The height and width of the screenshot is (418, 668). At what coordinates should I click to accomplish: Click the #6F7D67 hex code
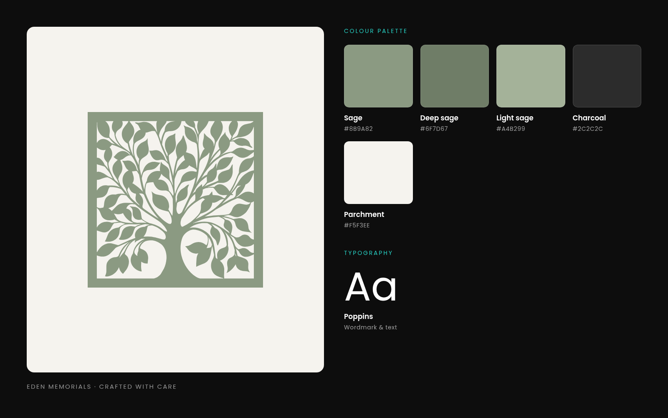click(x=434, y=129)
